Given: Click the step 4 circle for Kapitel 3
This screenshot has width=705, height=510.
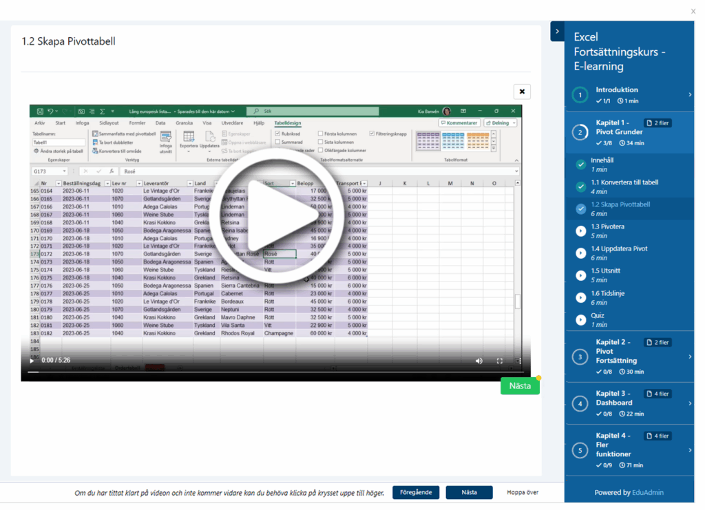Looking at the screenshot, I should click(580, 403).
